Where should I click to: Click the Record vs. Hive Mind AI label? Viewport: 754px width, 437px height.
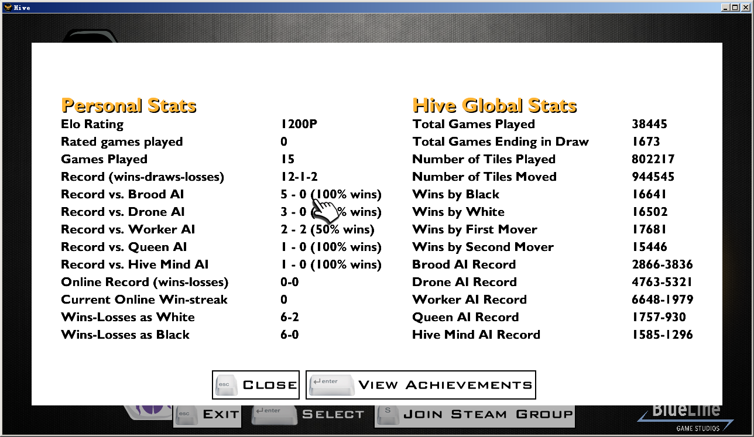pos(135,264)
